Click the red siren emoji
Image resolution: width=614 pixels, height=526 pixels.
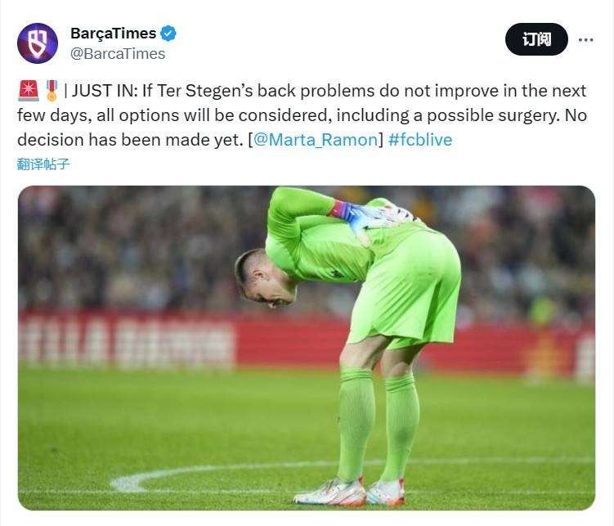pyautogui.click(x=28, y=92)
